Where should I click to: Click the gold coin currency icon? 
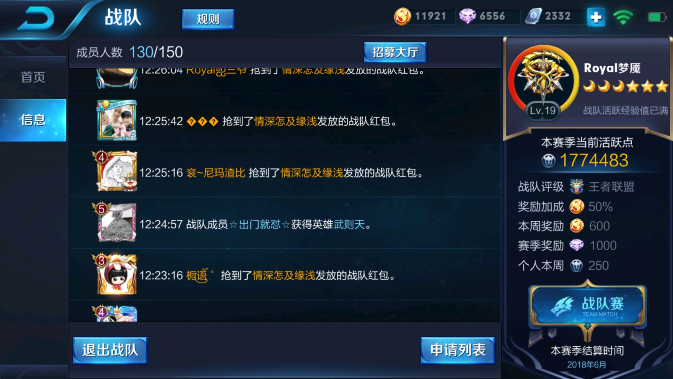[x=402, y=16]
